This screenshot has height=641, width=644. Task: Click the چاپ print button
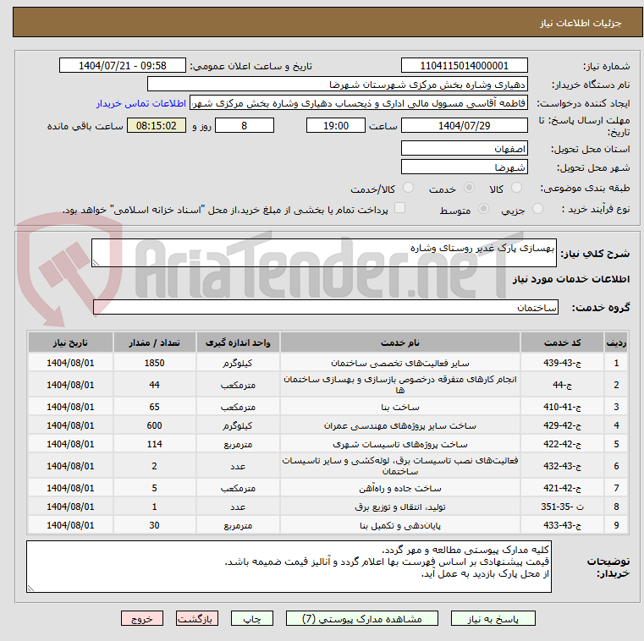(x=252, y=618)
